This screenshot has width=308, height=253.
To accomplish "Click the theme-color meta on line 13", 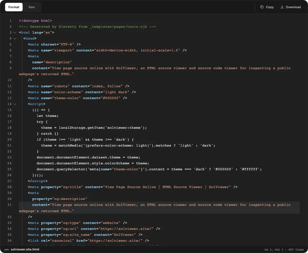I will [77, 98].
